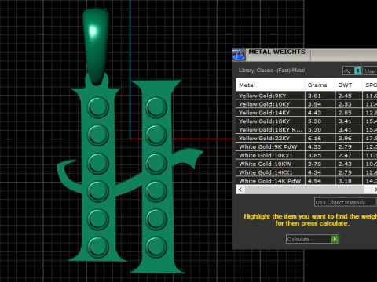Select the pendant bail loop on top

(x=96, y=45)
